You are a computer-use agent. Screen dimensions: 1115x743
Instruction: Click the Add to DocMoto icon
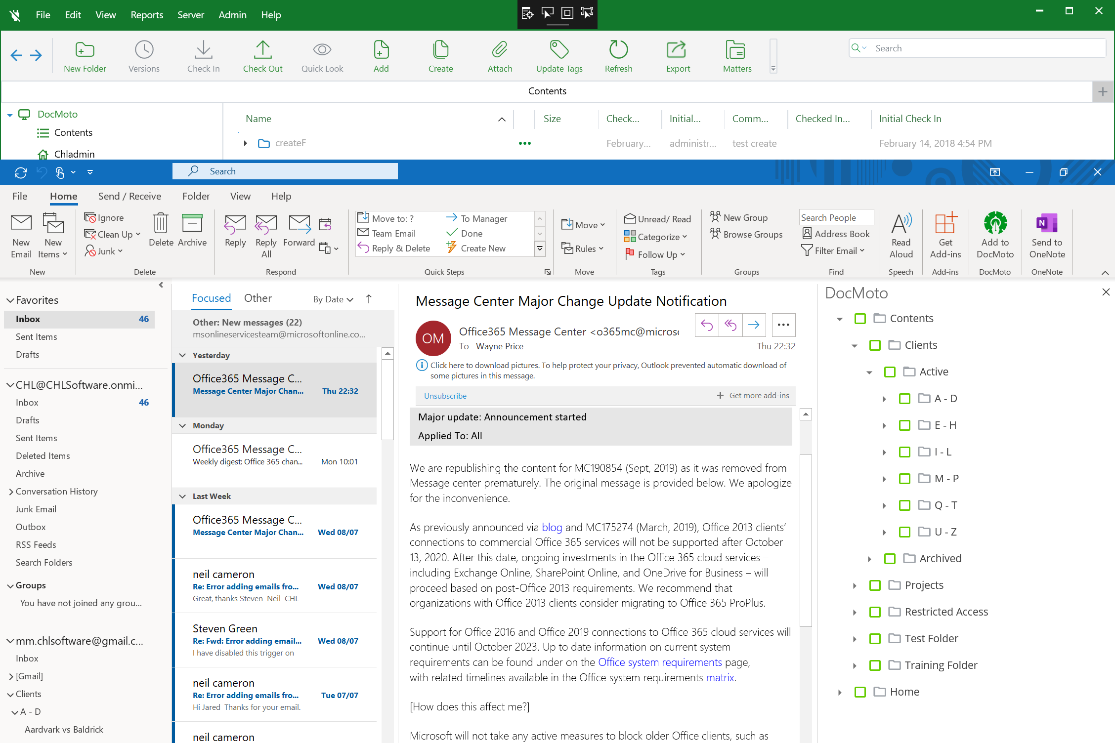coord(995,223)
